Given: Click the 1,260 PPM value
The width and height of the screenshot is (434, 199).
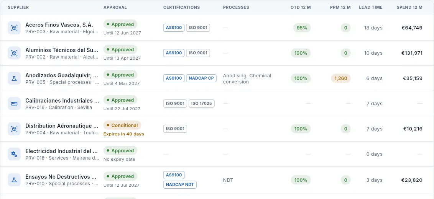Looking at the screenshot, I should coord(341,78).
